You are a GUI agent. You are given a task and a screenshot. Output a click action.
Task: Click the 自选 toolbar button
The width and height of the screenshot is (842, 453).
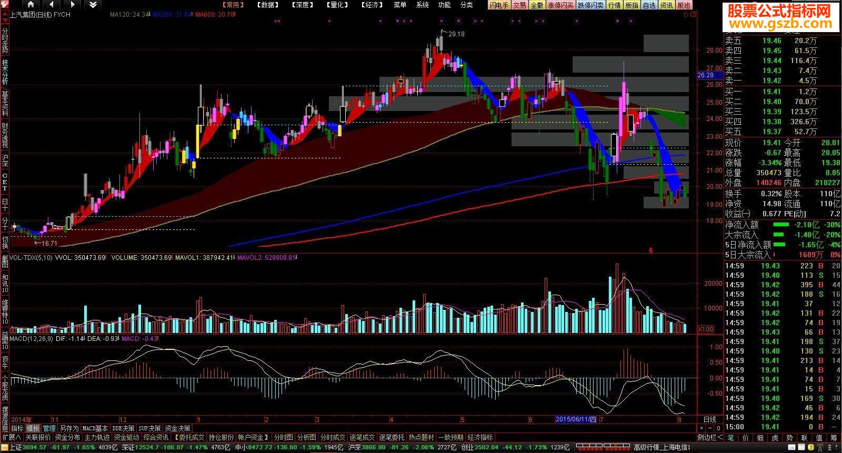(x=649, y=5)
